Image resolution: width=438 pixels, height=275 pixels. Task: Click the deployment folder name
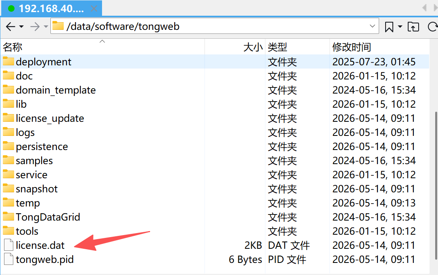(44, 62)
